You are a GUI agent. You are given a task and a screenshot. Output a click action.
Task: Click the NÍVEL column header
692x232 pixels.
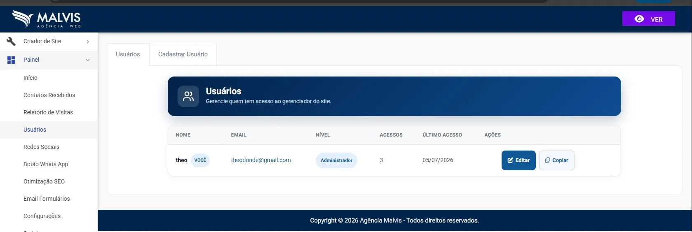(323, 135)
